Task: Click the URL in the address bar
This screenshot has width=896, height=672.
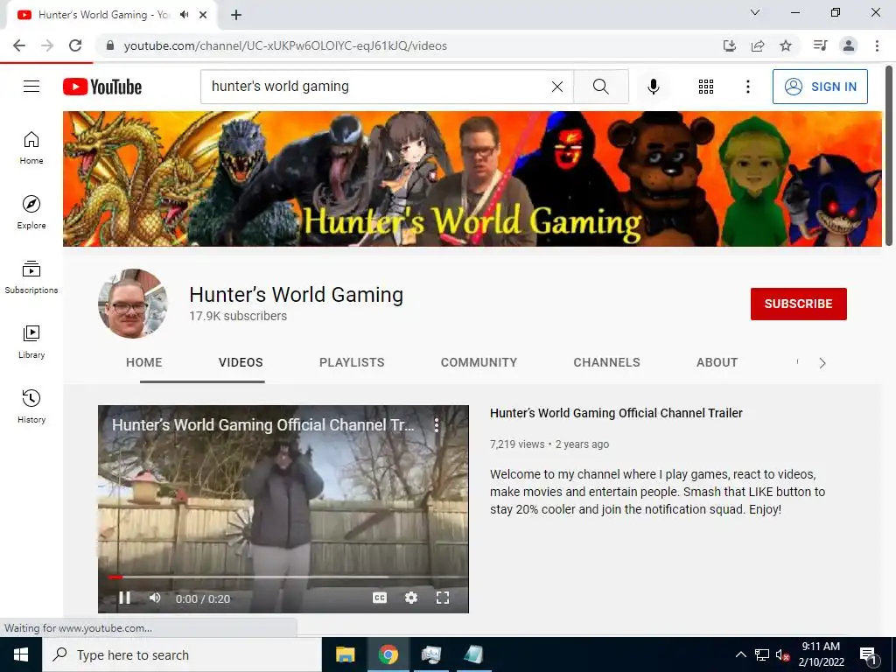Action: point(285,45)
